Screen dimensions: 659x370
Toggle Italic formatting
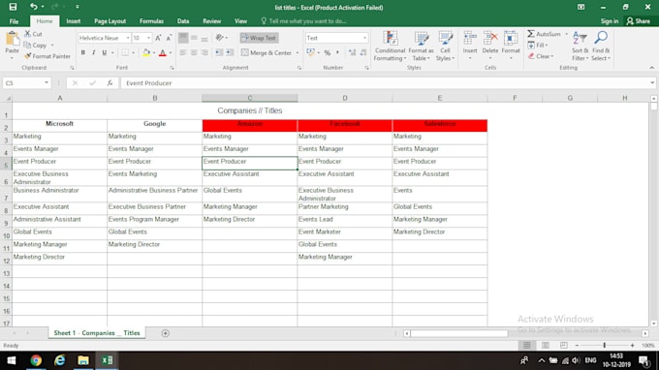tap(93, 52)
